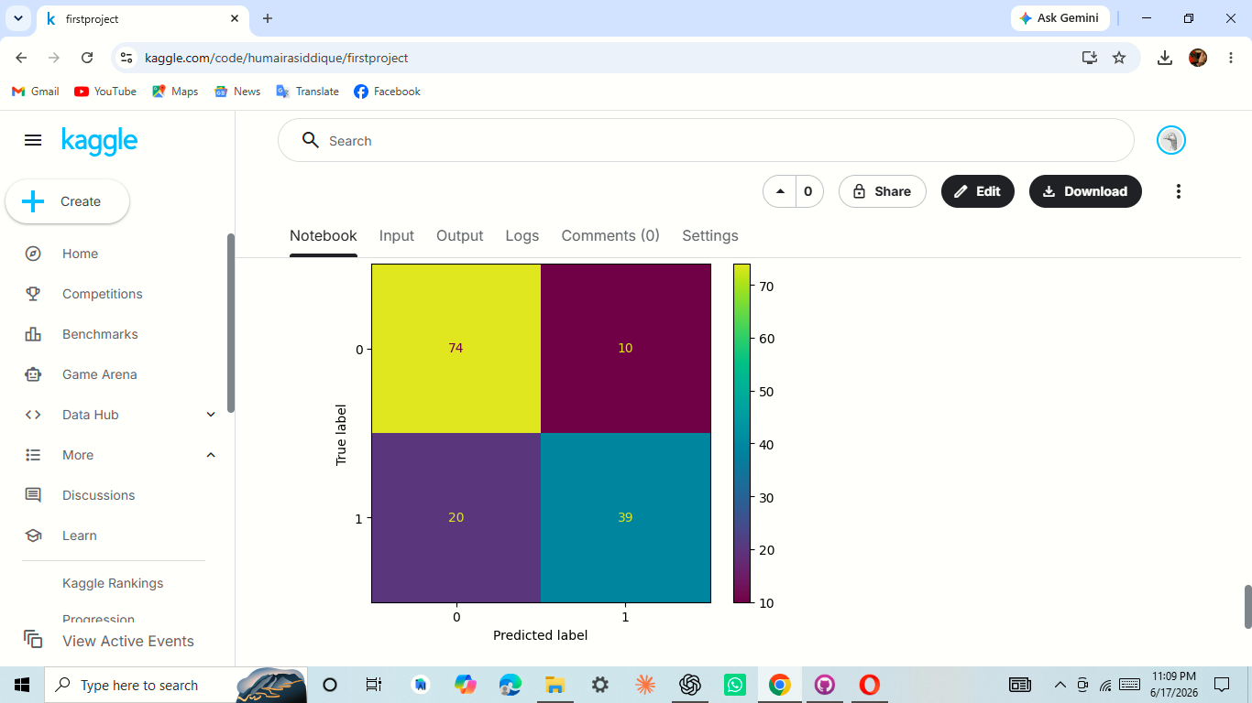
Task: Open Benchmarks in the sidebar
Action: (x=100, y=334)
